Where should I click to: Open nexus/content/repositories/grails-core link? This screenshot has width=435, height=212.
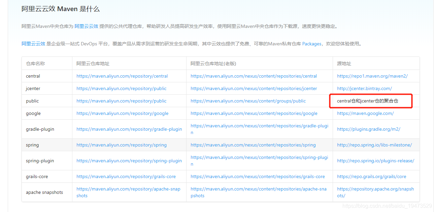pos(258,176)
